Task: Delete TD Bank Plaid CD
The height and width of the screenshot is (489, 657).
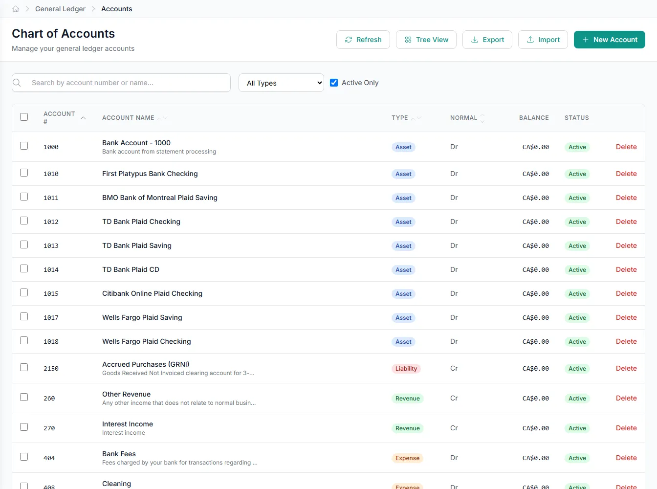Action: coord(626,269)
